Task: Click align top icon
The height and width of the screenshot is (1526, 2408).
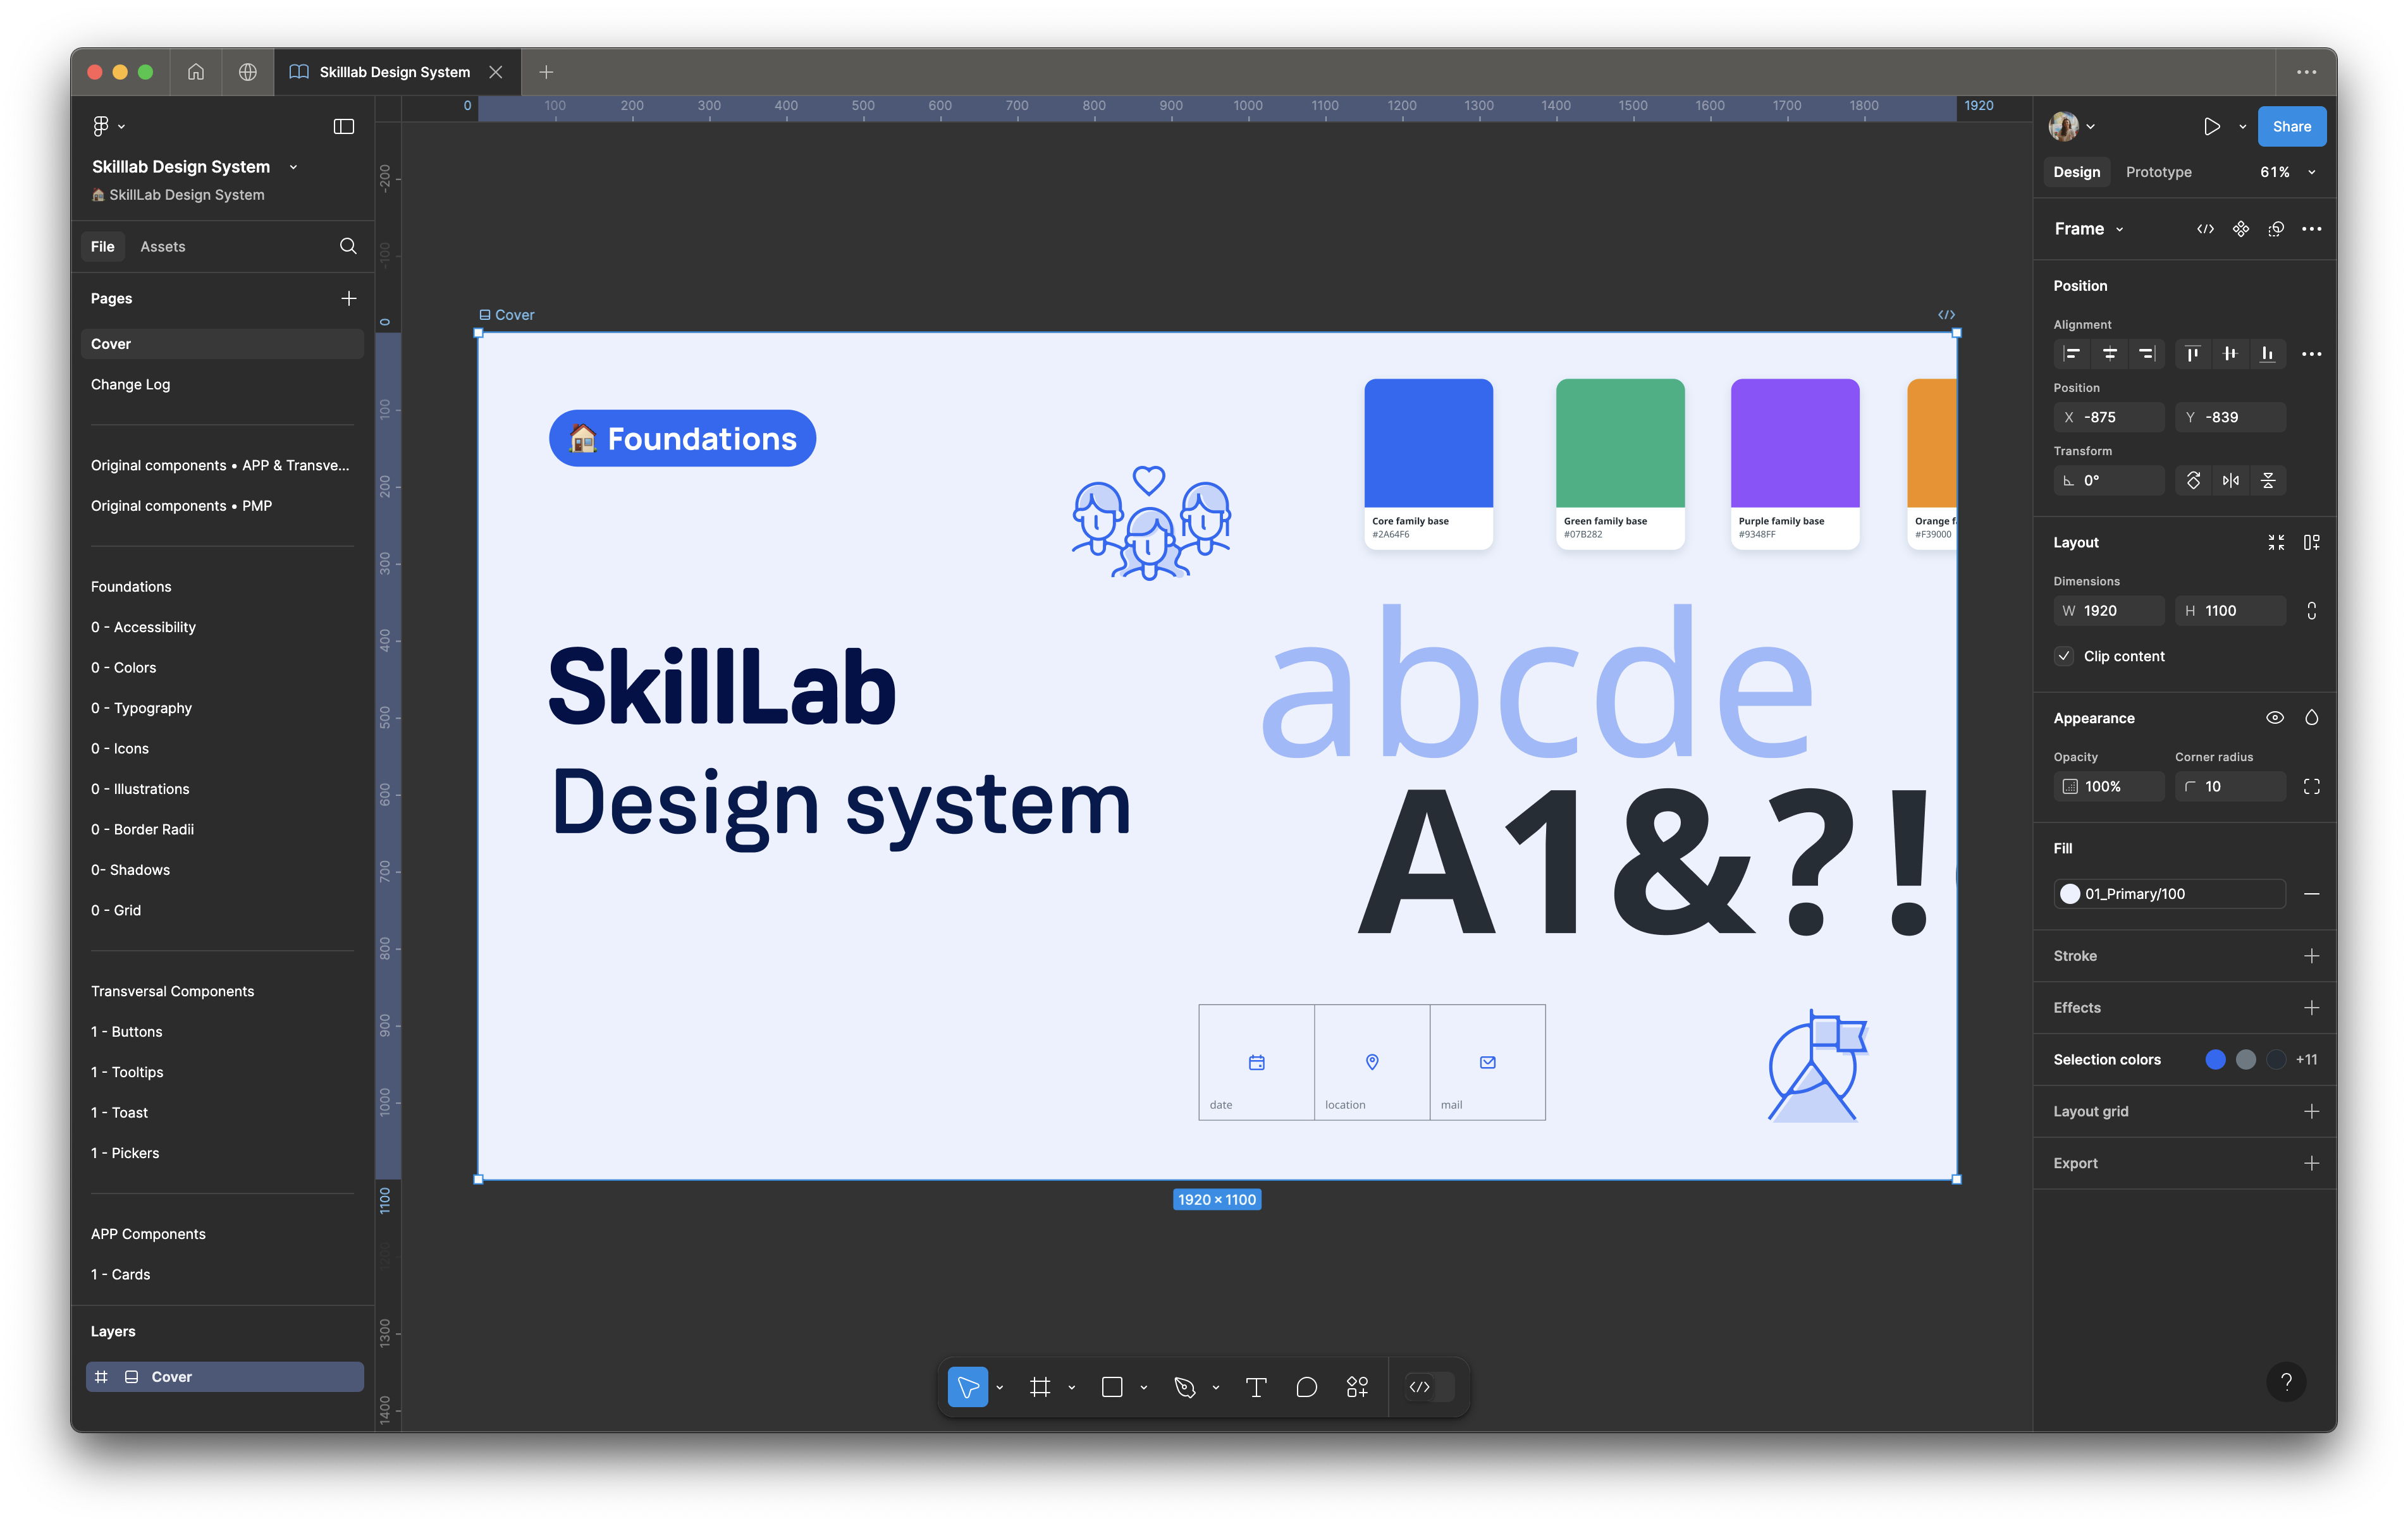Action: click(x=2192, y=353)
